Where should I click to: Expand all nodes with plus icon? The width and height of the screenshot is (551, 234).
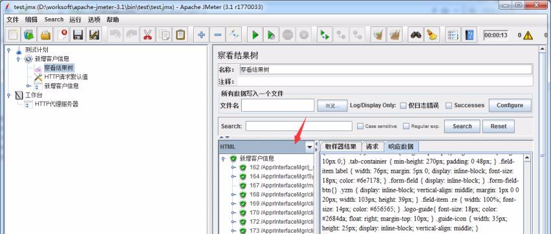pos(202,35)
